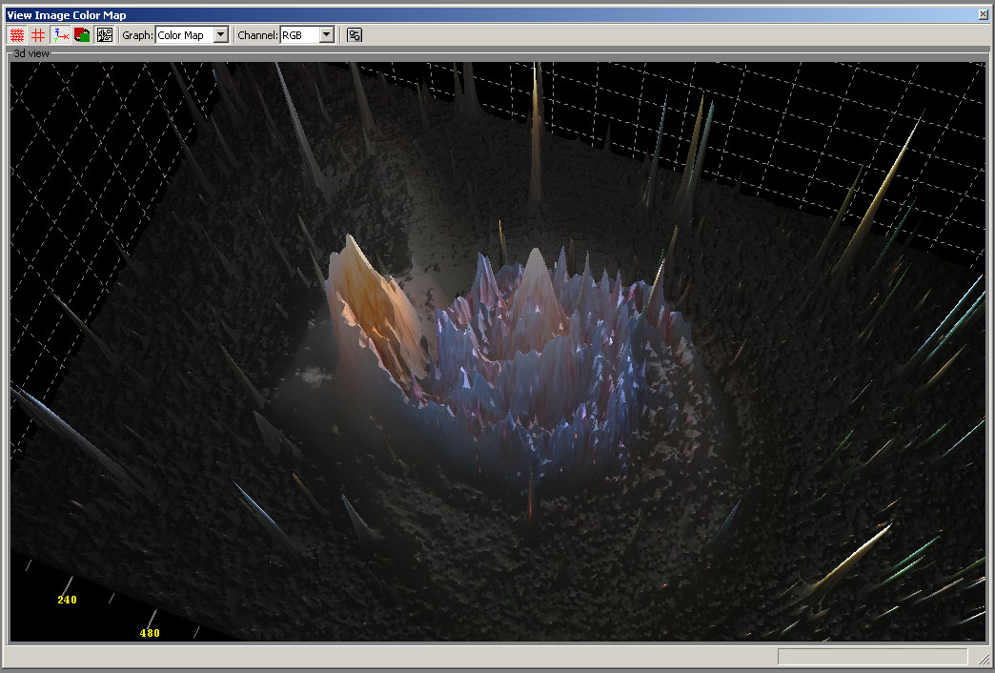Expand the Channel dropdown arrow

(x=326, y=35)
